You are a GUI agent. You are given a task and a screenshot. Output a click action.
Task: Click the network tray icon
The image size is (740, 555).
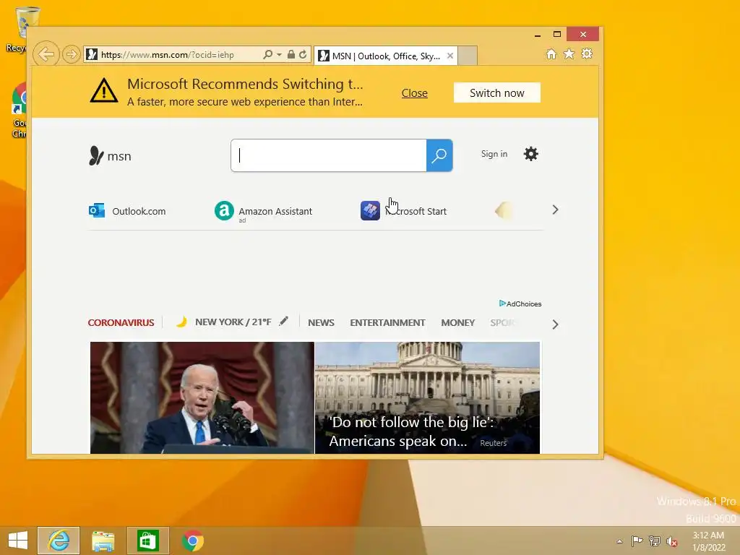click(655, 541)
